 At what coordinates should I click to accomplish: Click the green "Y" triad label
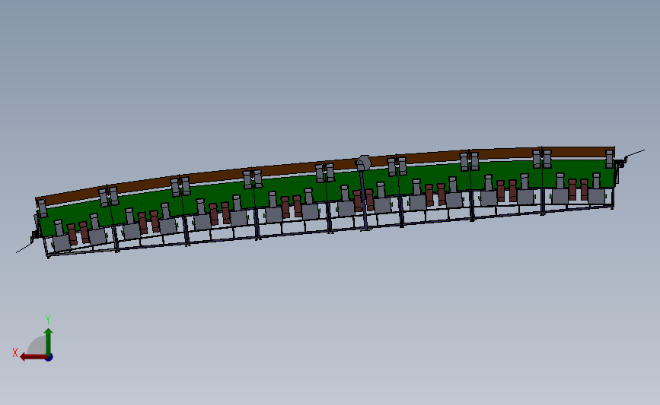(x=48, y=320)
